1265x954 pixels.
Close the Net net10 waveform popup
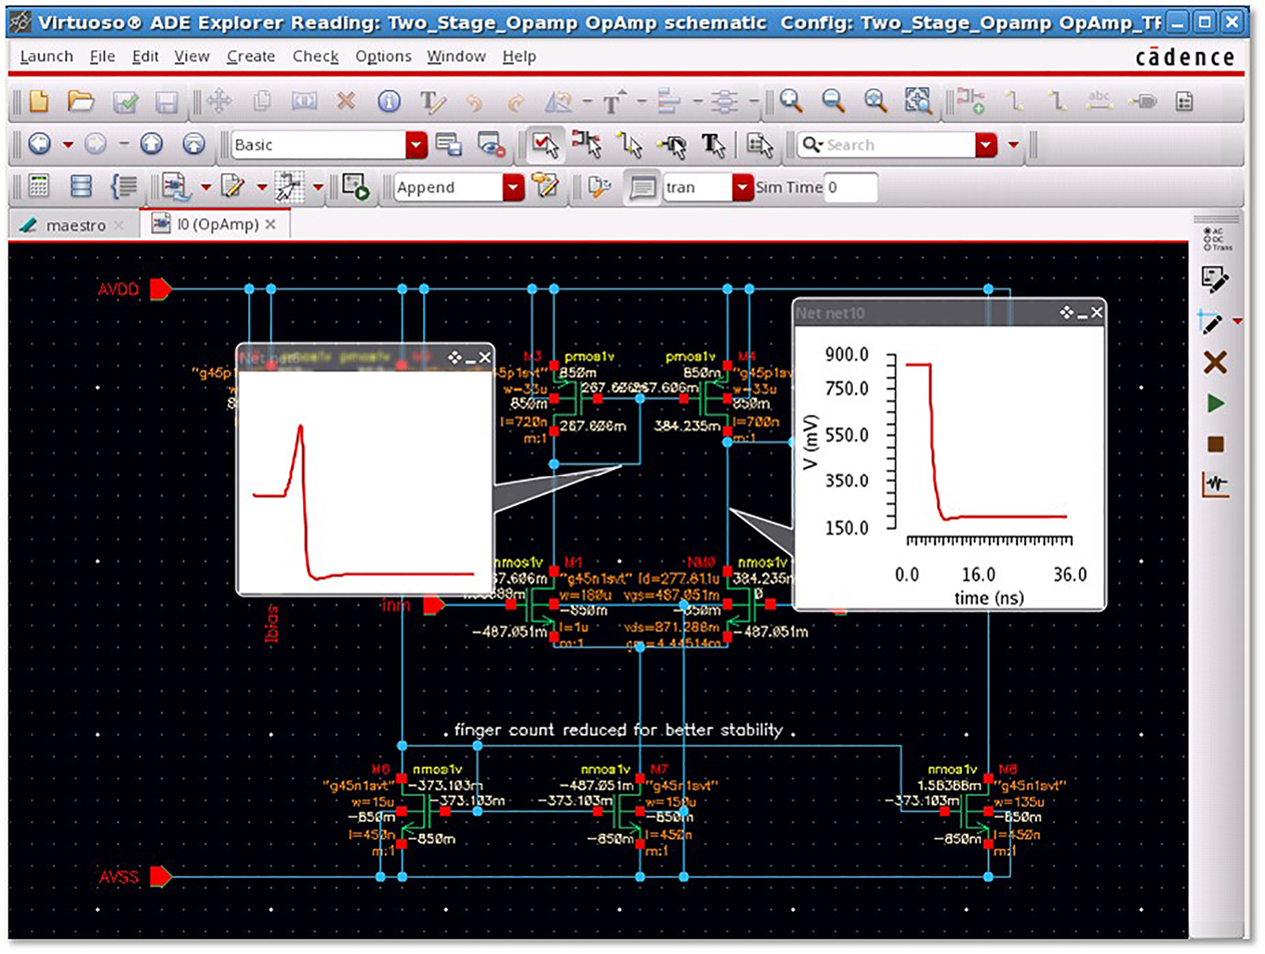tap(1096, 313)
